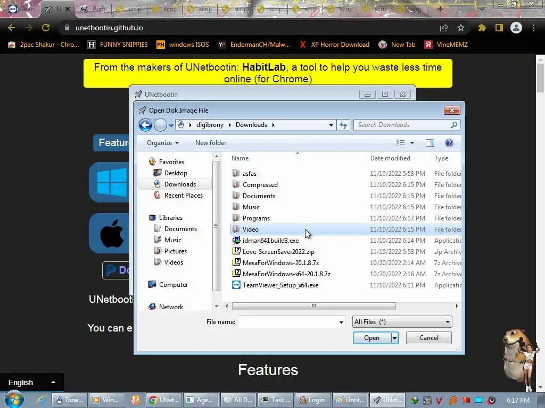This screenshot has height=408, width=545.
Task: Click the Open button
Action: (371, 337)
